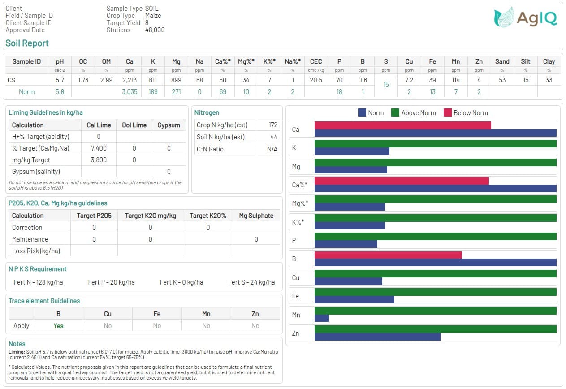This screenshot has height=389, width=566.
Task: Select the pH column header
Action: point(60,61)
